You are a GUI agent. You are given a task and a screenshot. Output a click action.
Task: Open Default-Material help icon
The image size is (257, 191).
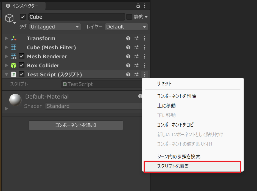click(140, 96)
